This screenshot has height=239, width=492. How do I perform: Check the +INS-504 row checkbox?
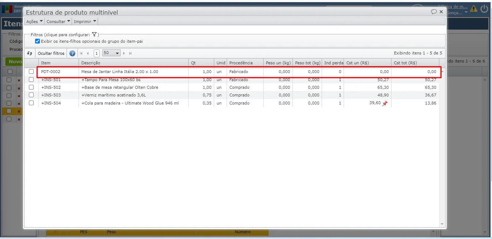click(31, 103)
